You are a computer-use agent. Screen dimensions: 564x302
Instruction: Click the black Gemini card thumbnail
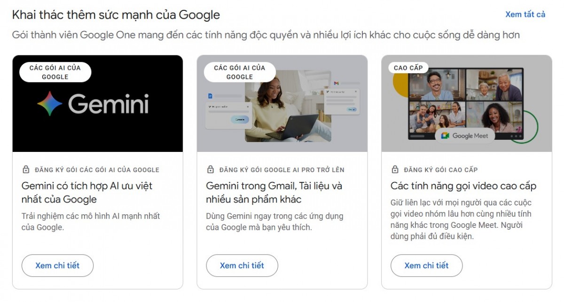98,104
